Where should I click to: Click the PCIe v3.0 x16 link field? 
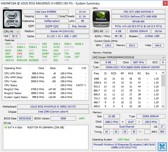pos(138,26)
